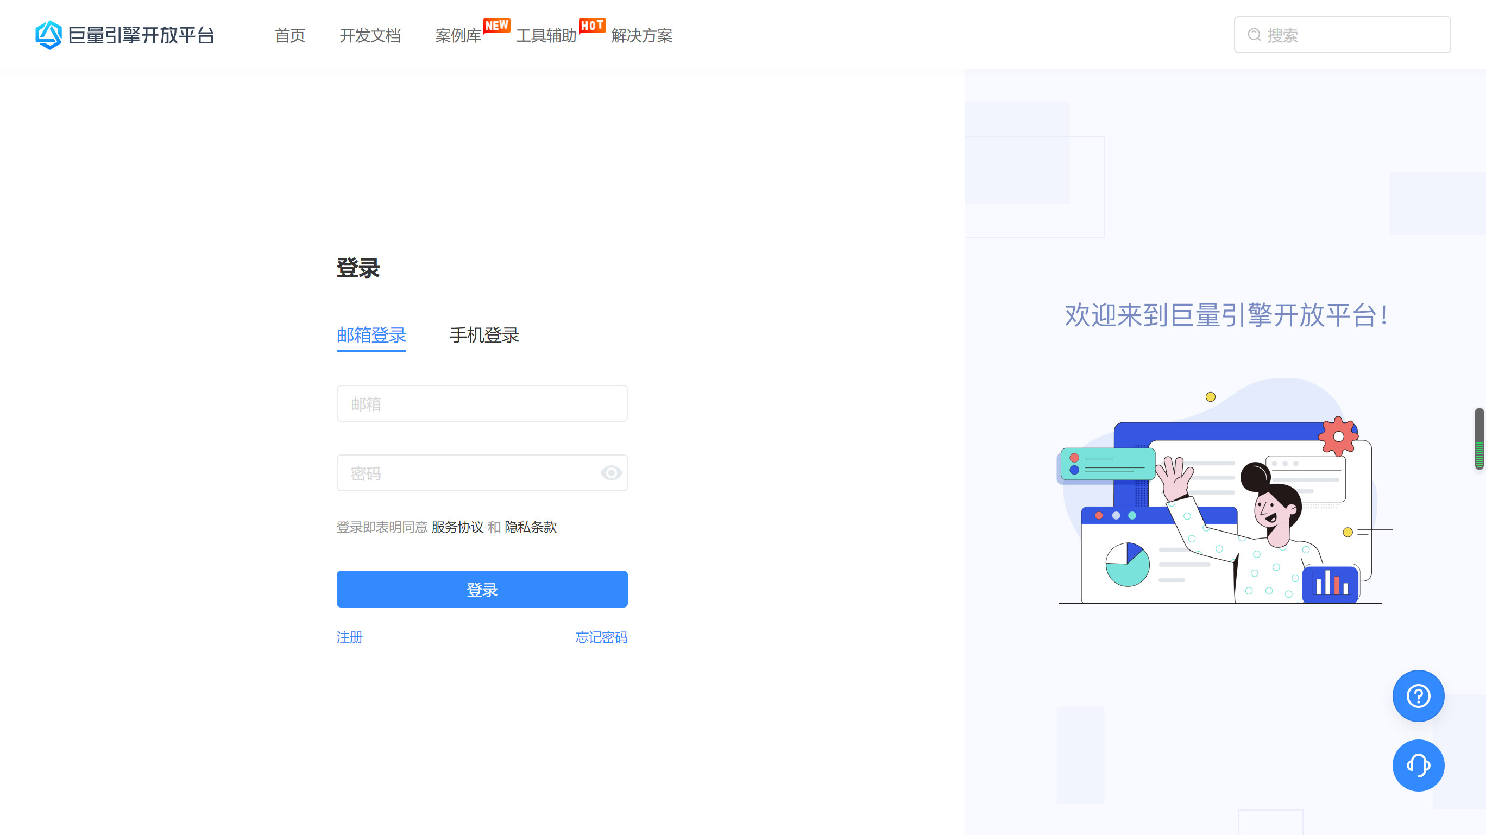
Task: Click the 注册 link
Action: [x=350, y=637]
